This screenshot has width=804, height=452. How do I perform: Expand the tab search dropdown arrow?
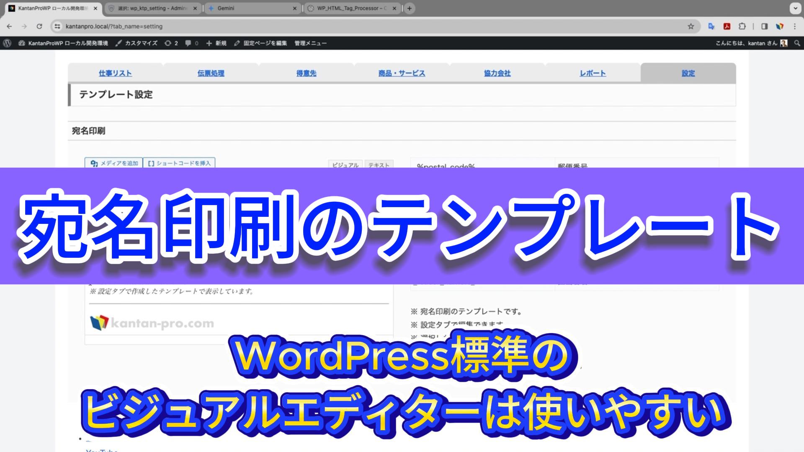795,8
